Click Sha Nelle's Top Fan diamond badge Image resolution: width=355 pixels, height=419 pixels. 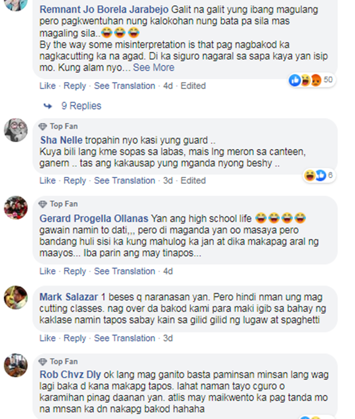43,127
